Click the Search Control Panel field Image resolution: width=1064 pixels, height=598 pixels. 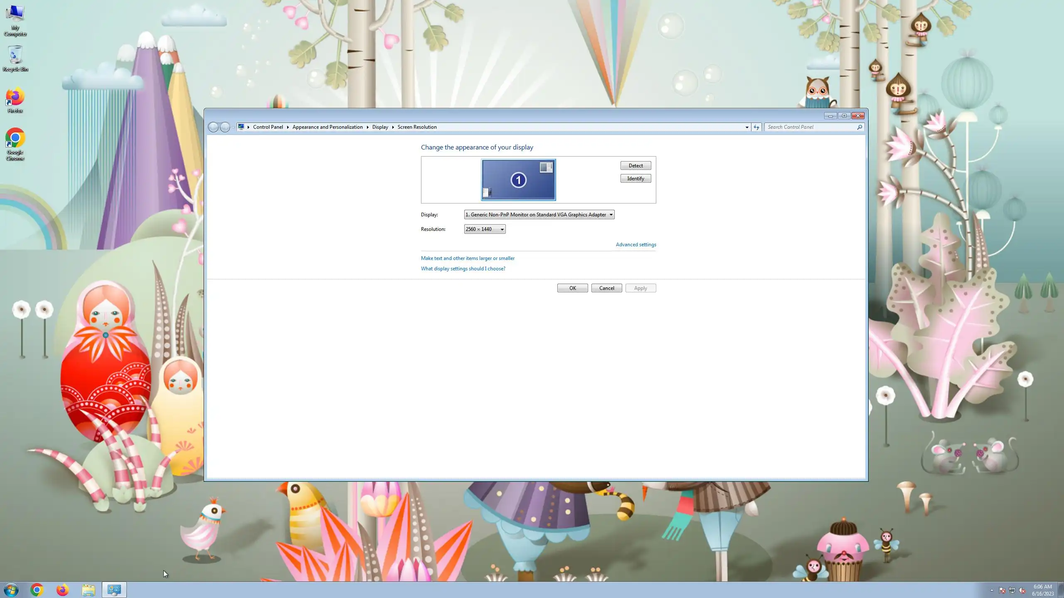tap(810, 127)
